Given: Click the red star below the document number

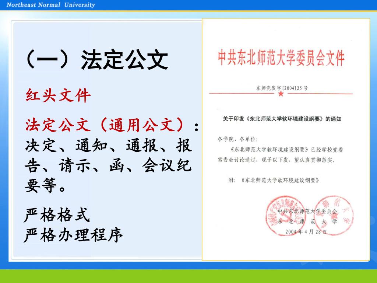Looking at the screenshot, I should (x=281, y=94).
